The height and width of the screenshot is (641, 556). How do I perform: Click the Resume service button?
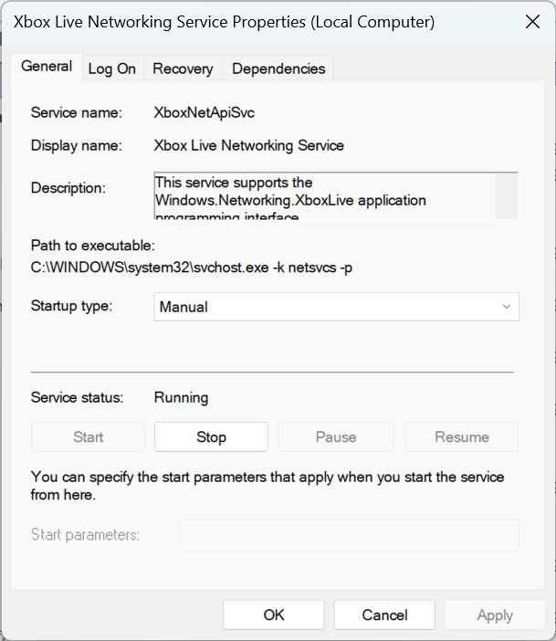point(462,437)
